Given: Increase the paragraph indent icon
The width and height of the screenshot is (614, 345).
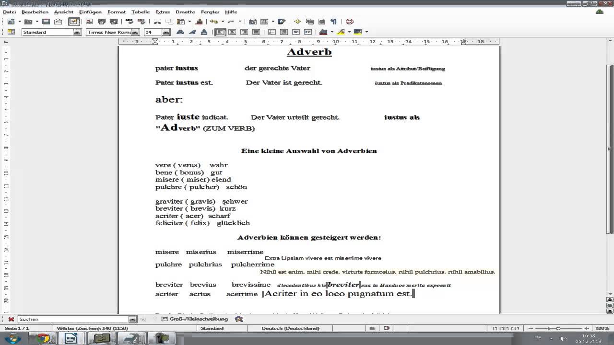Looking at the screenshot, I should point(308,32).
